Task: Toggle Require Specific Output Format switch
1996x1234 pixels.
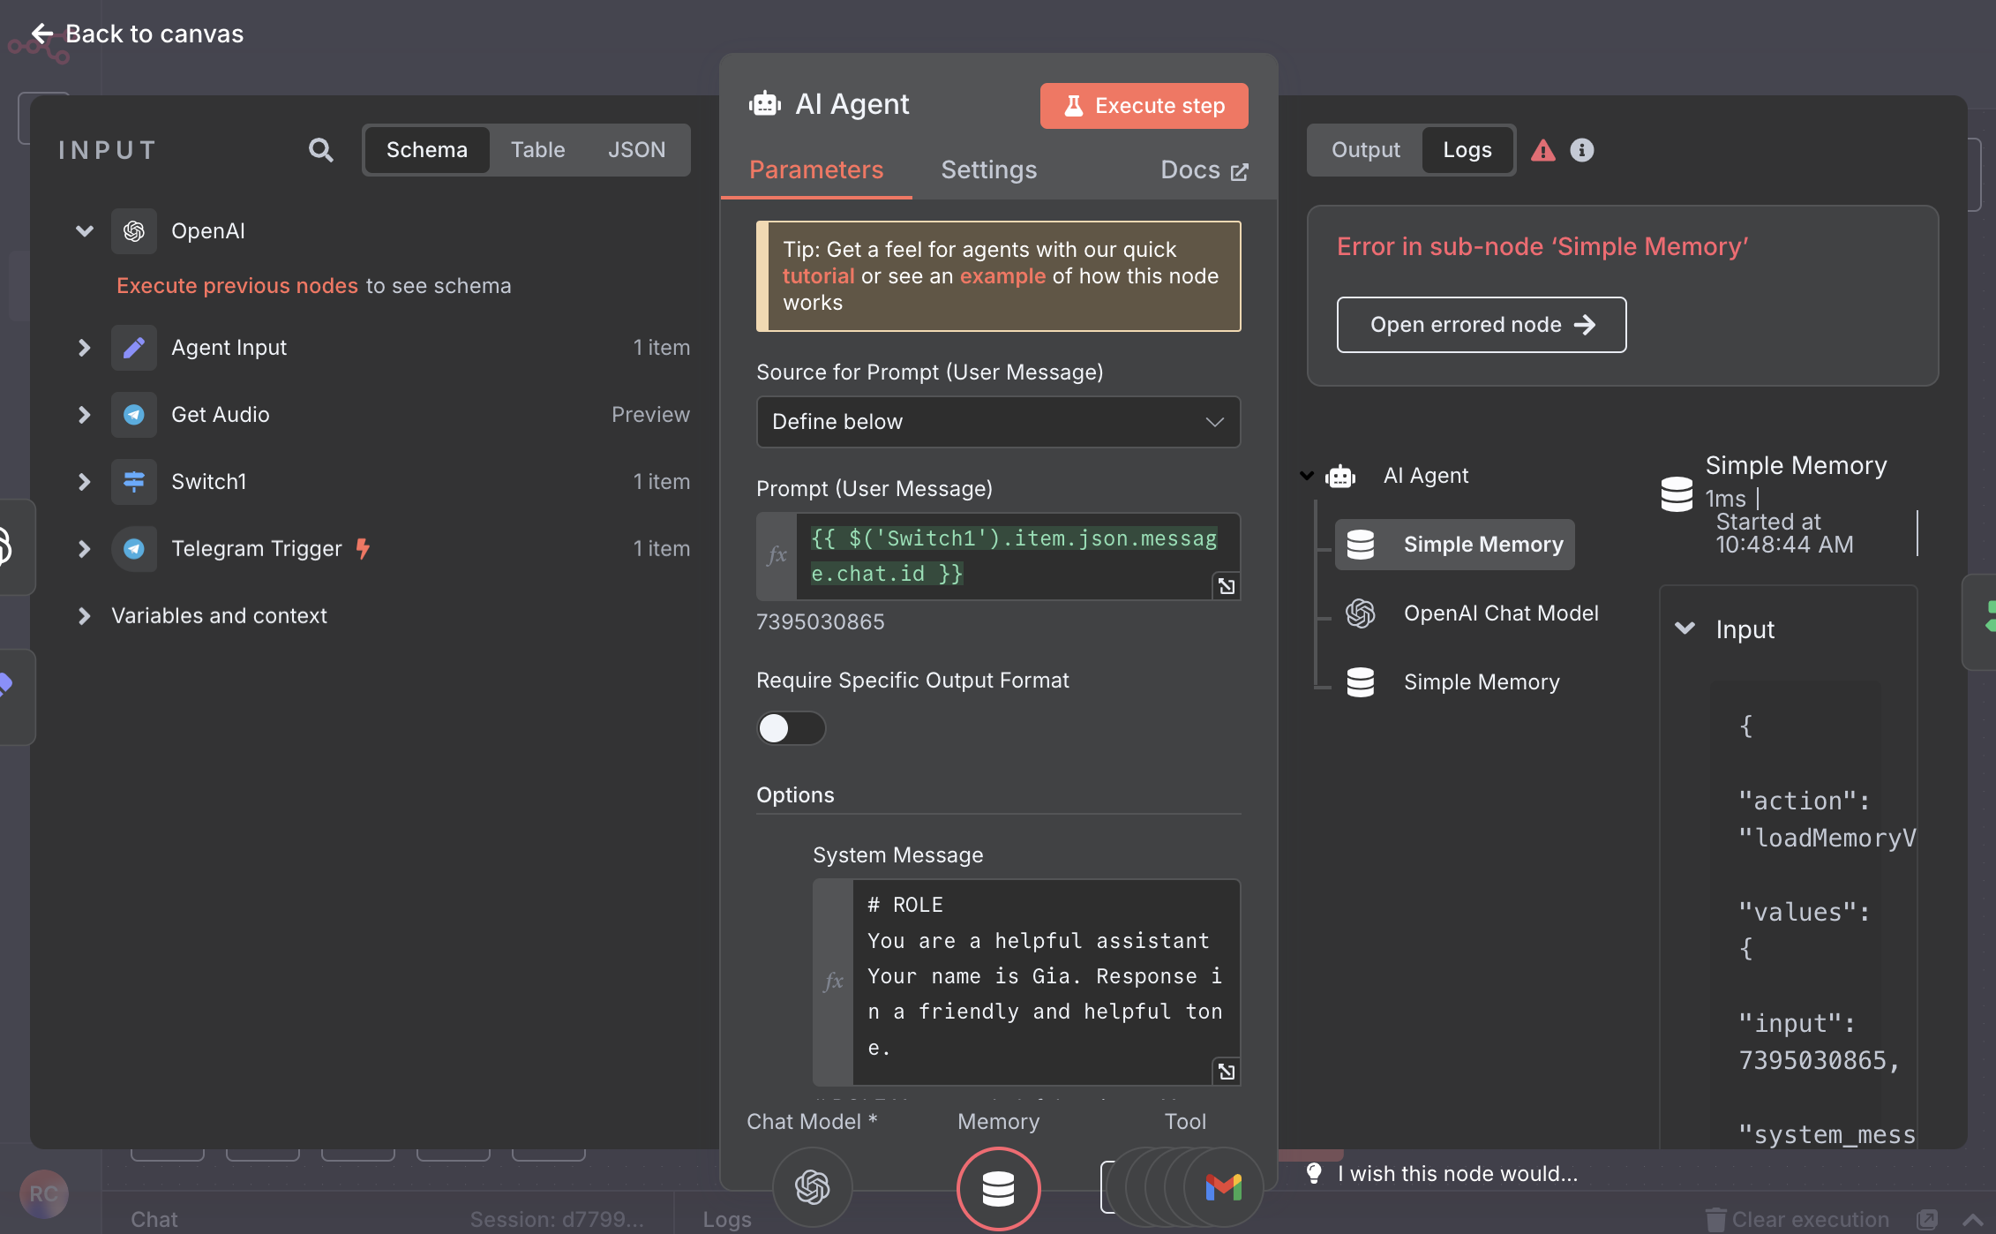Action: [792, 728]
